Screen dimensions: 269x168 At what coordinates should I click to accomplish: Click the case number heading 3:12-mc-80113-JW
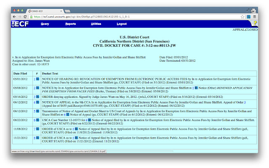(x=161, y=46)
